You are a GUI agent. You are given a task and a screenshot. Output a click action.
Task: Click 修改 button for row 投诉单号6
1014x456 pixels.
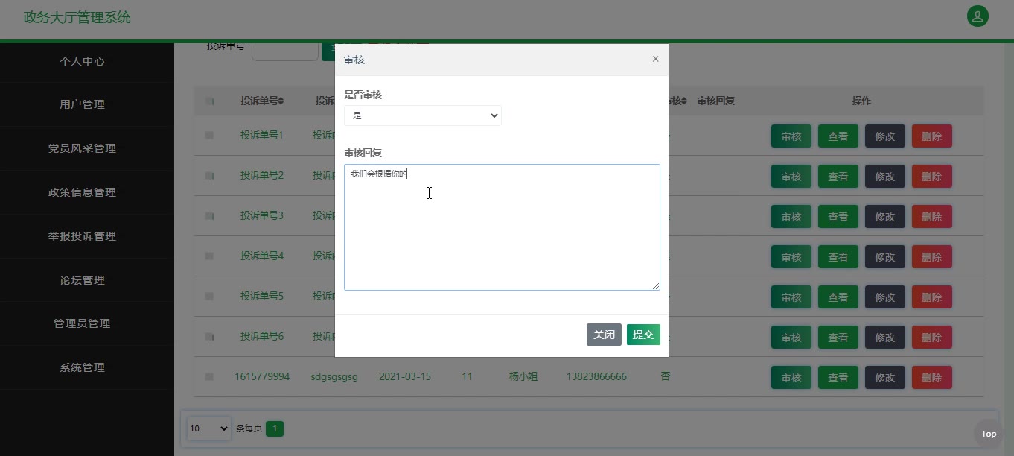click(885, 338)
